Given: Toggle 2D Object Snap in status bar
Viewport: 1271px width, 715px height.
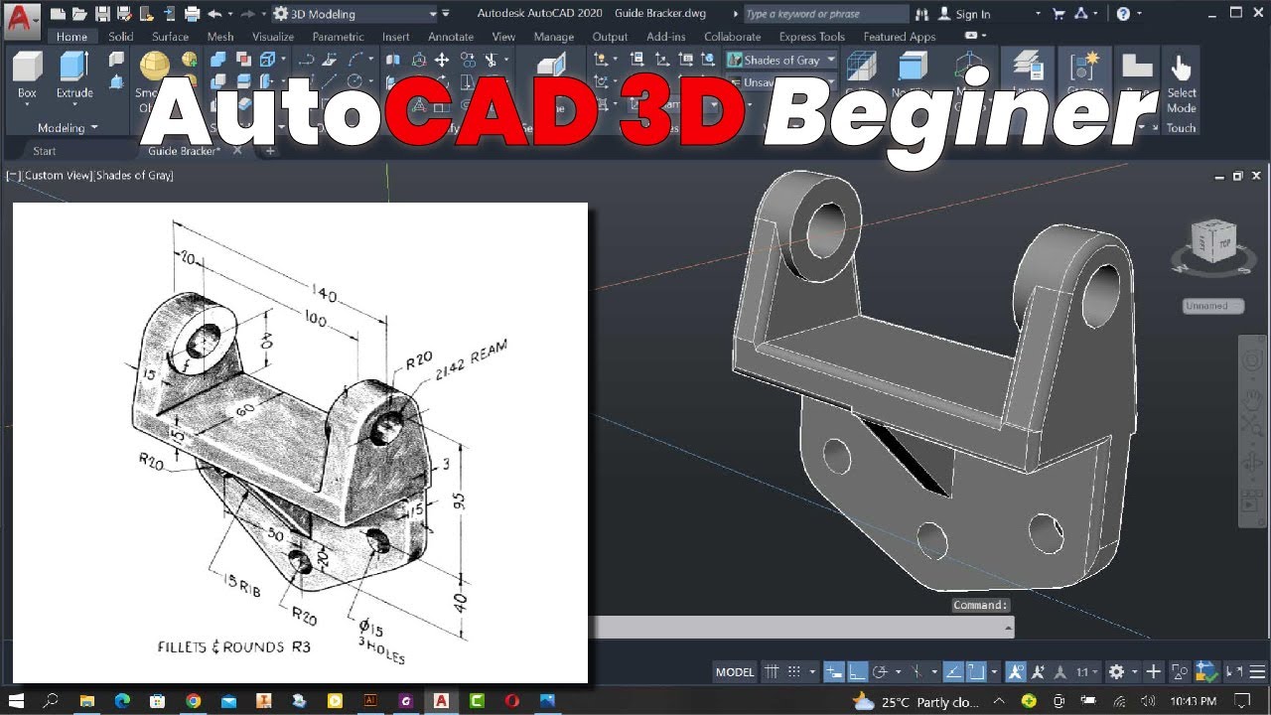Looking at the screenshot, I should (975, 672).
